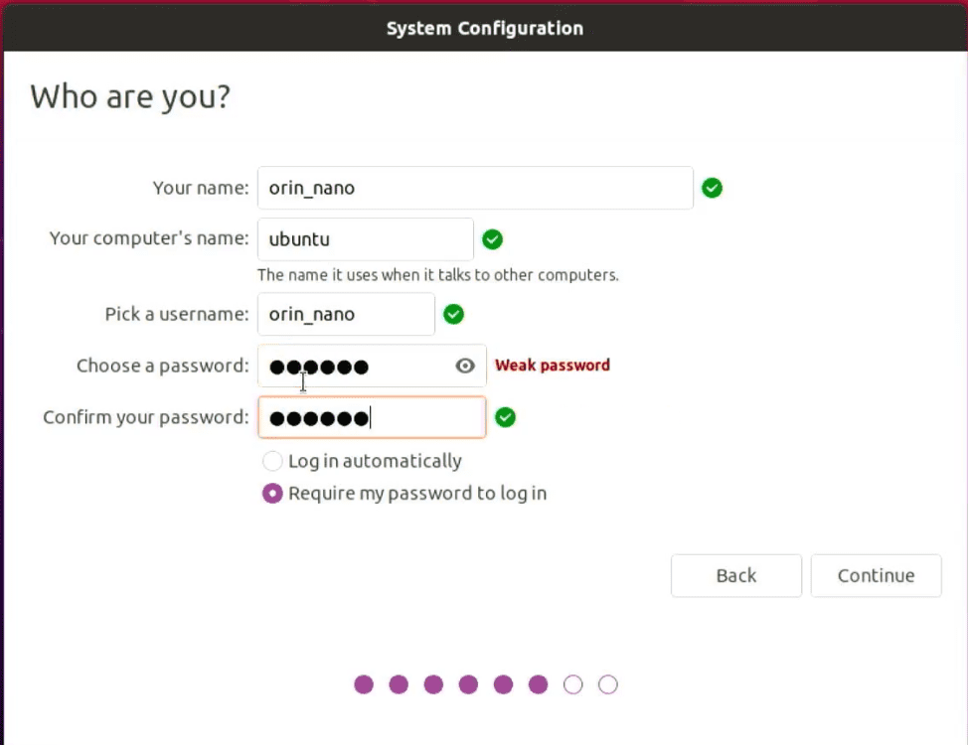Click the seventh empty progress dot
968x745 pixels.
click(x=573, y=684)
